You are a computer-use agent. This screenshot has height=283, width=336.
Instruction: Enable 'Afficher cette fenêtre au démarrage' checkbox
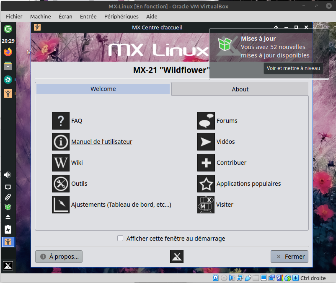120,239
